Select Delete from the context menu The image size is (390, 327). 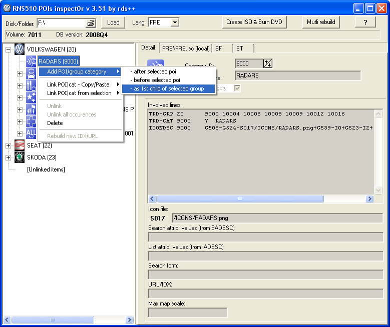coord(55,123)
